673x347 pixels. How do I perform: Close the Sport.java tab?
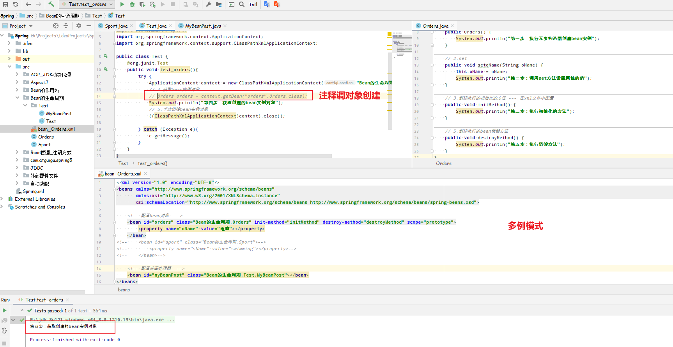(x=131, y=26)
